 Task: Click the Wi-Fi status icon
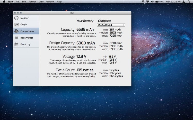[143, 2]
